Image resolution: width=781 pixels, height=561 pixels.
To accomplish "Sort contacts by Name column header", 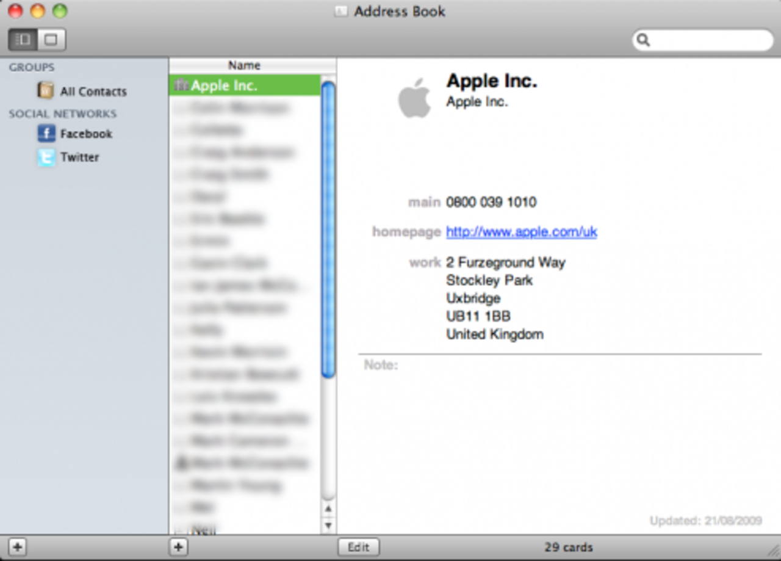I will click(x=245, y=65).
